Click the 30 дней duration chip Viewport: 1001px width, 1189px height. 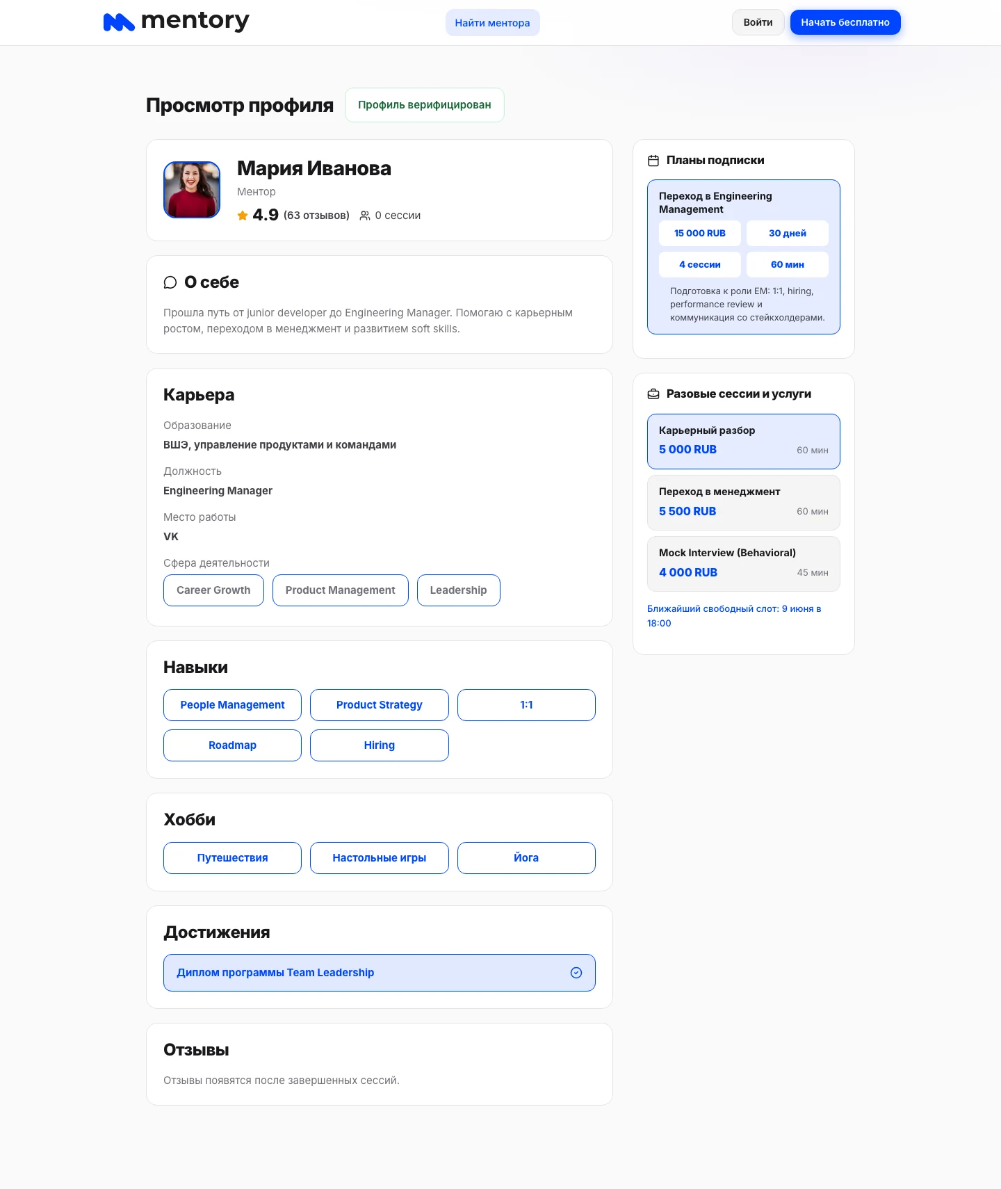click(788, 234)
